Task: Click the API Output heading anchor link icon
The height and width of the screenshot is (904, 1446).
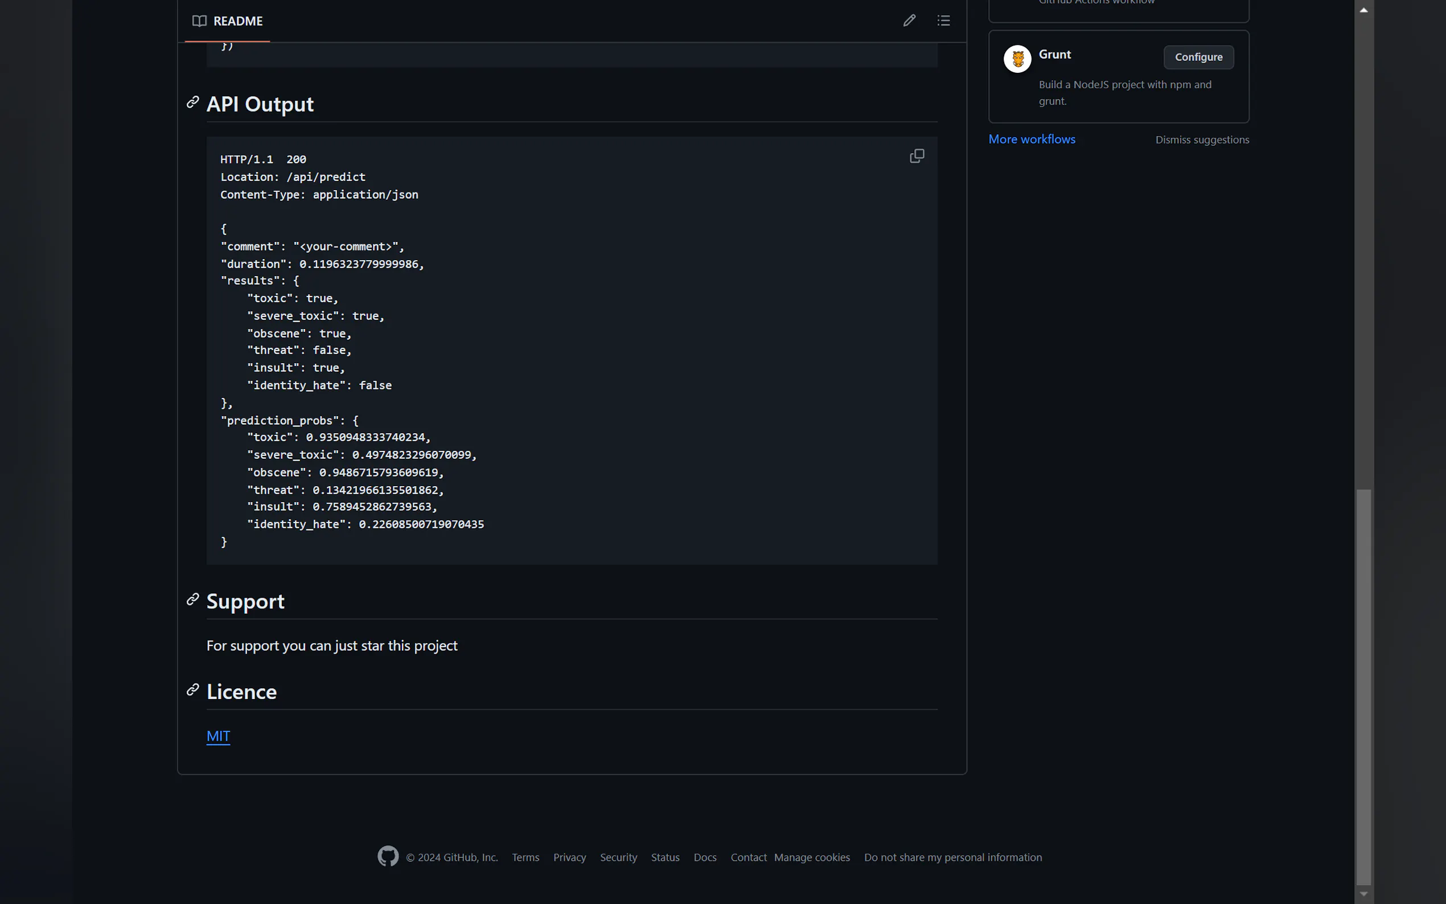Action: [x=192, y=102]
